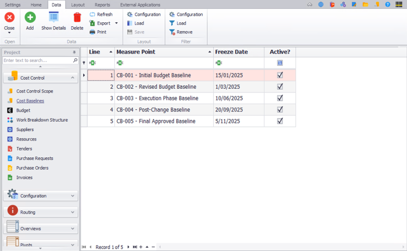Expand the Configuration sidebar group

pos(40,196)
